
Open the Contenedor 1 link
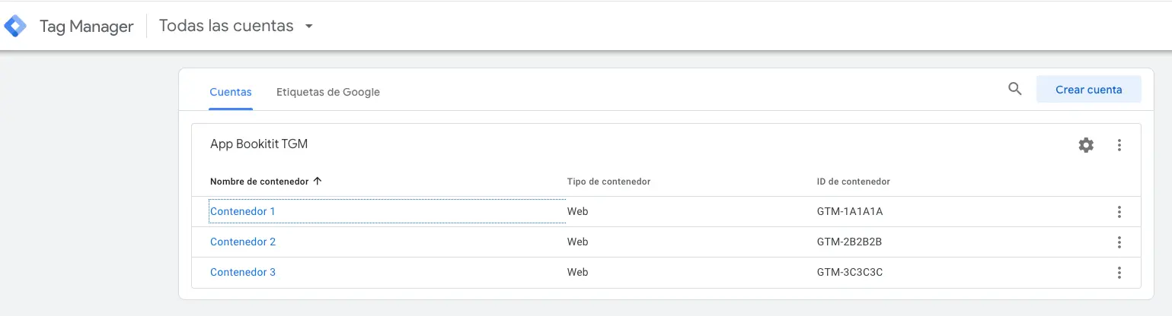[243, 211]
